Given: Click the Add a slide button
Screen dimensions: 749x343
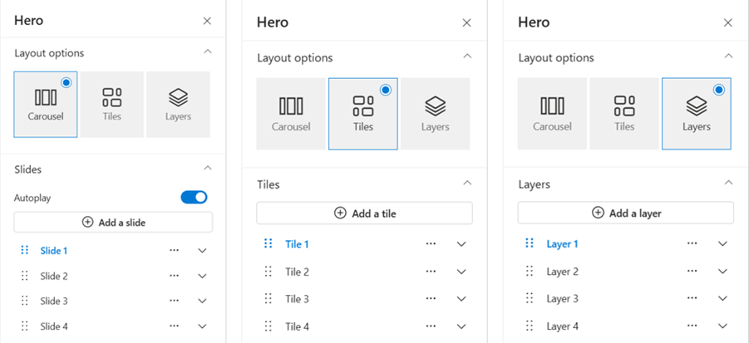Looking at the screenshot, I should (x=113, y=222).
